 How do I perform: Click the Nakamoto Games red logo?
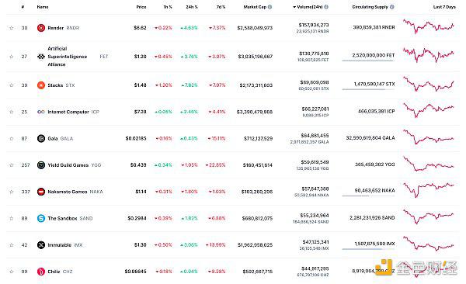point(41,192)
